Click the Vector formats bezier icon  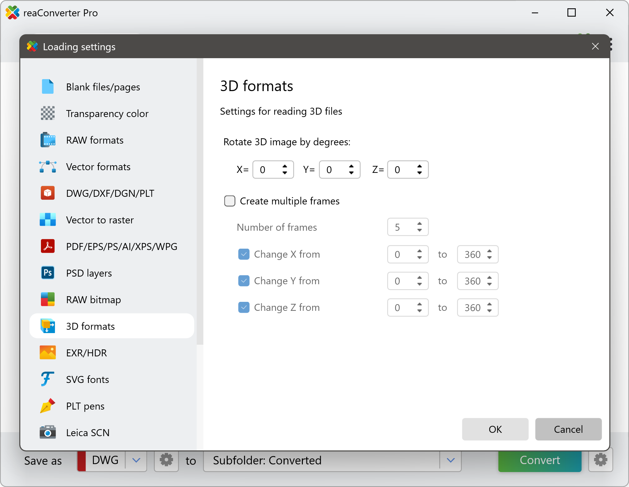pyautogui.click(x=48, y=167)
